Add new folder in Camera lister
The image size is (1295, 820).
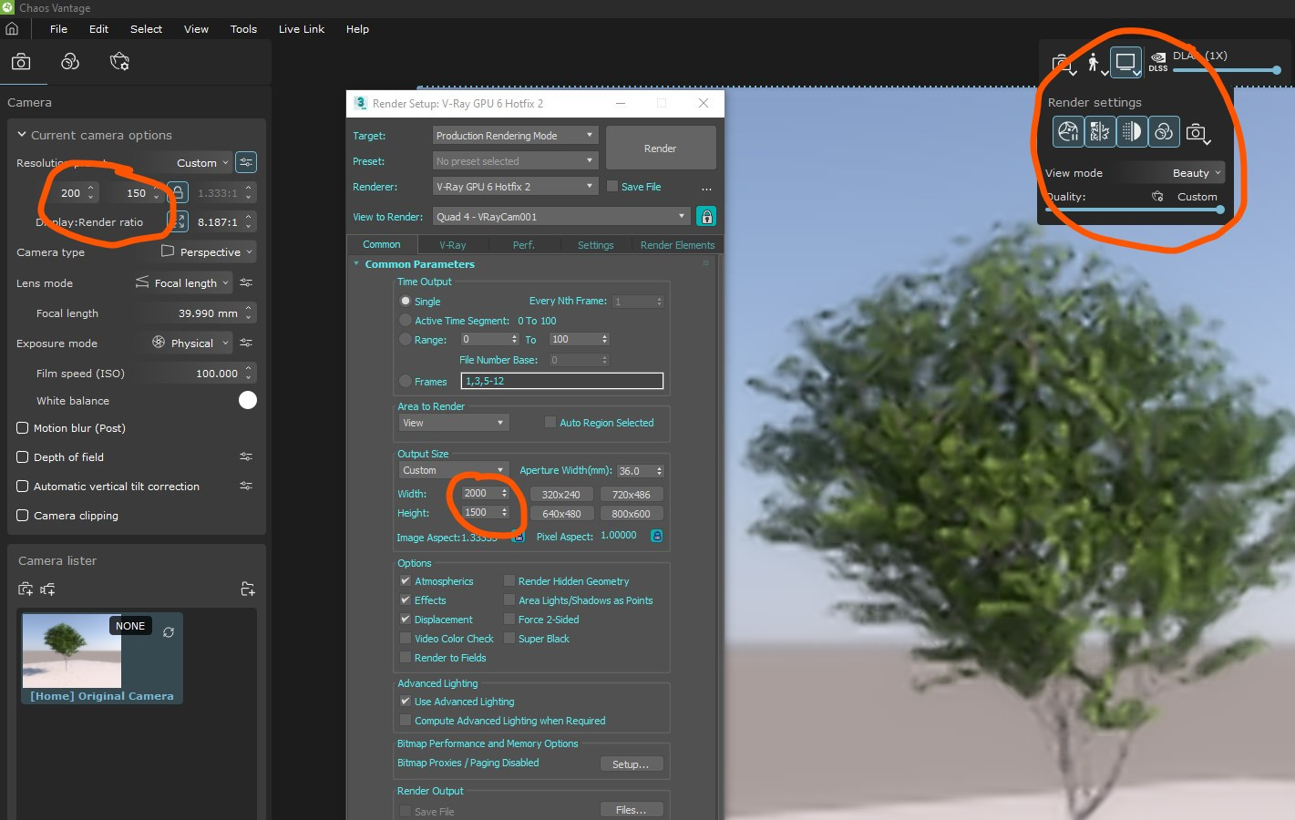tap(247, 589)
